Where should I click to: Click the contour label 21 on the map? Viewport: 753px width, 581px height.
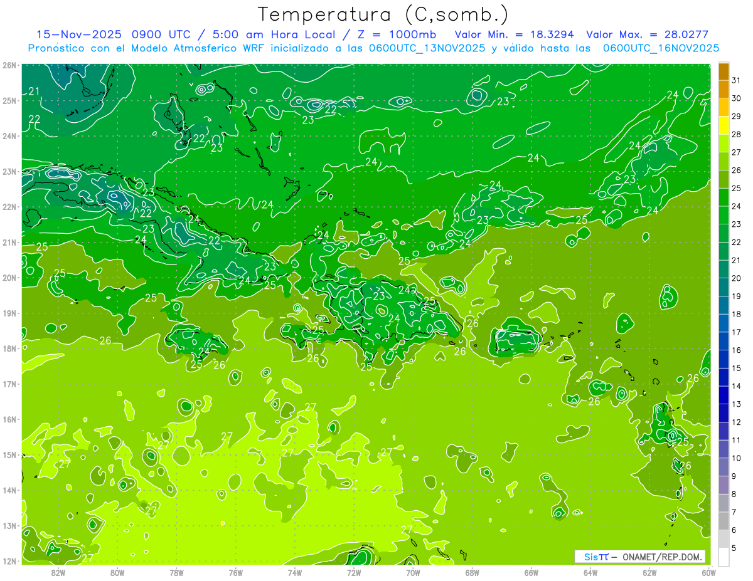pos(34,92)
